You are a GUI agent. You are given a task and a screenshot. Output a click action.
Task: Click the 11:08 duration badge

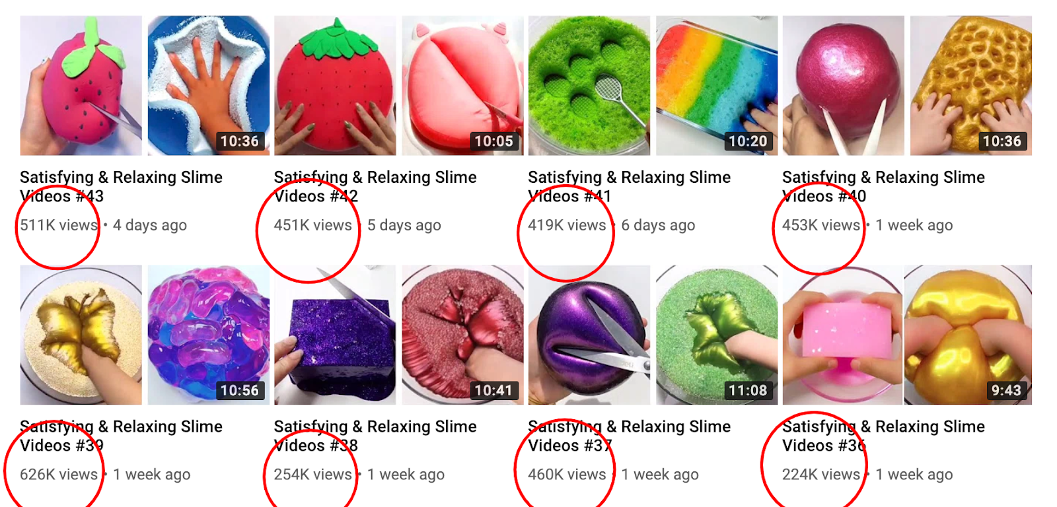(x=748, y=391)
